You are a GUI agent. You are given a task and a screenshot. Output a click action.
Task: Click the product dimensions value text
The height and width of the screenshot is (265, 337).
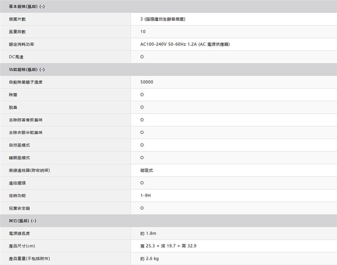pos(171,246)
